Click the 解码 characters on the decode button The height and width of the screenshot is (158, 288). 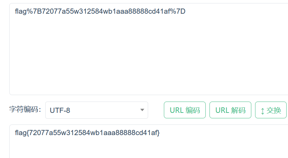(238, 110)
